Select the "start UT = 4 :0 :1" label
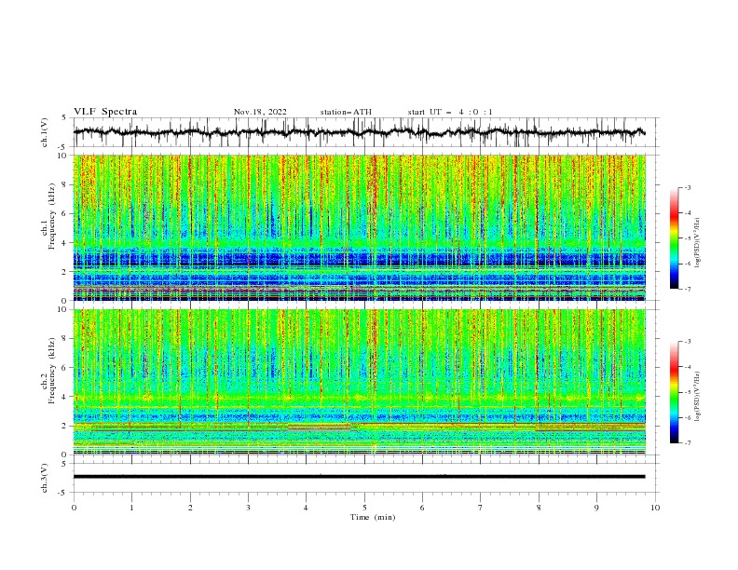 450,112
